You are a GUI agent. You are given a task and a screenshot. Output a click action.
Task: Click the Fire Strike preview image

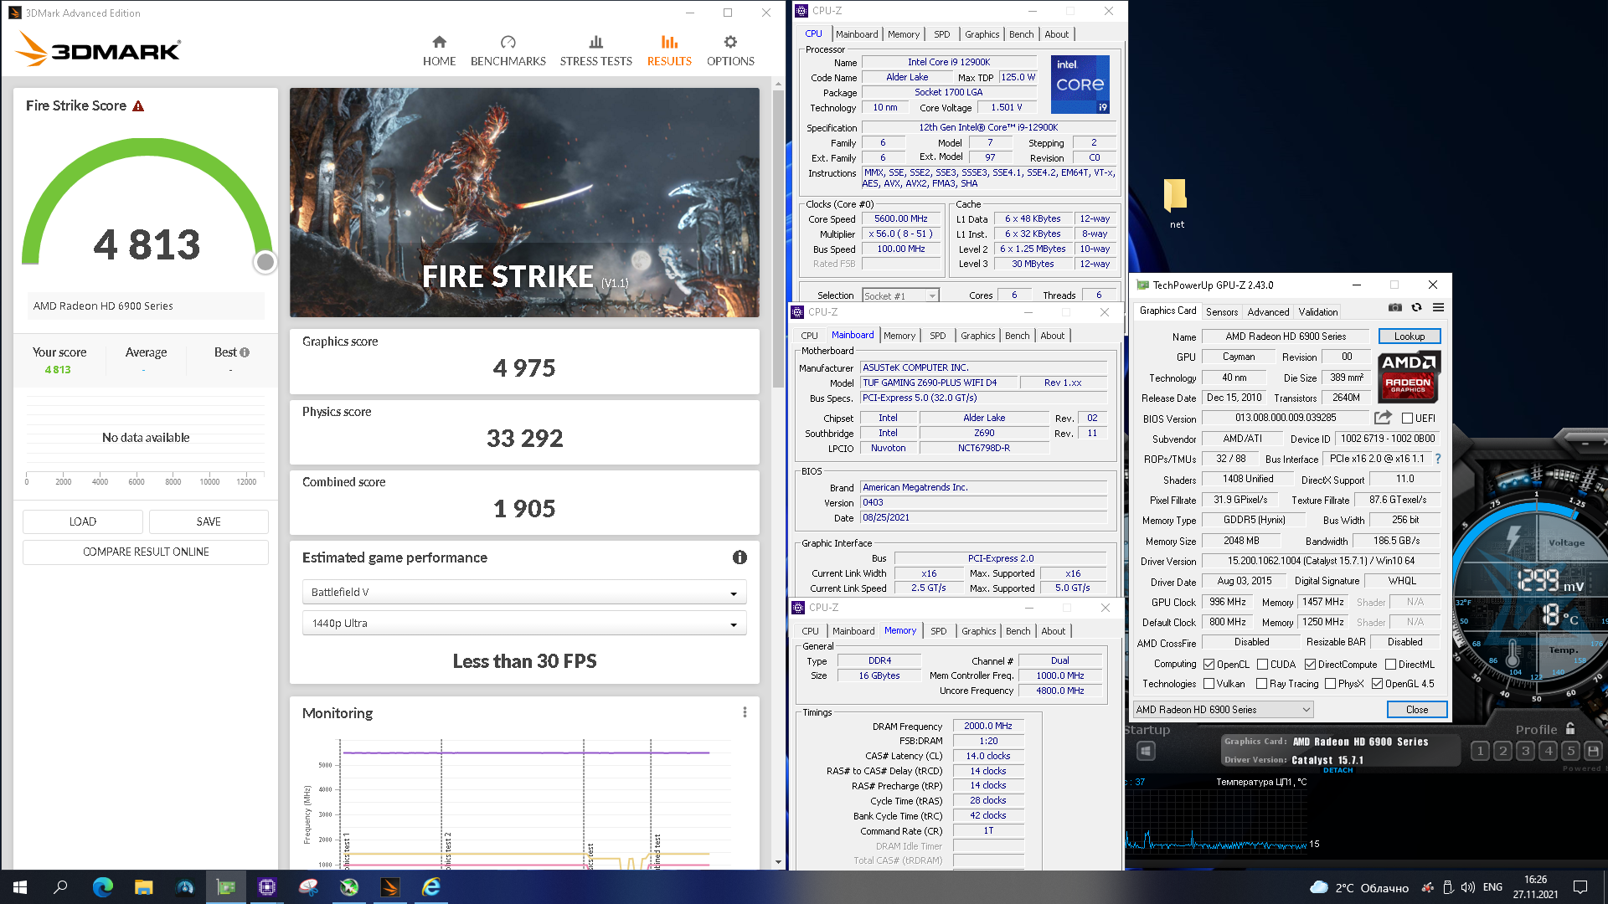pyautogui.click(x=524, y=203)
